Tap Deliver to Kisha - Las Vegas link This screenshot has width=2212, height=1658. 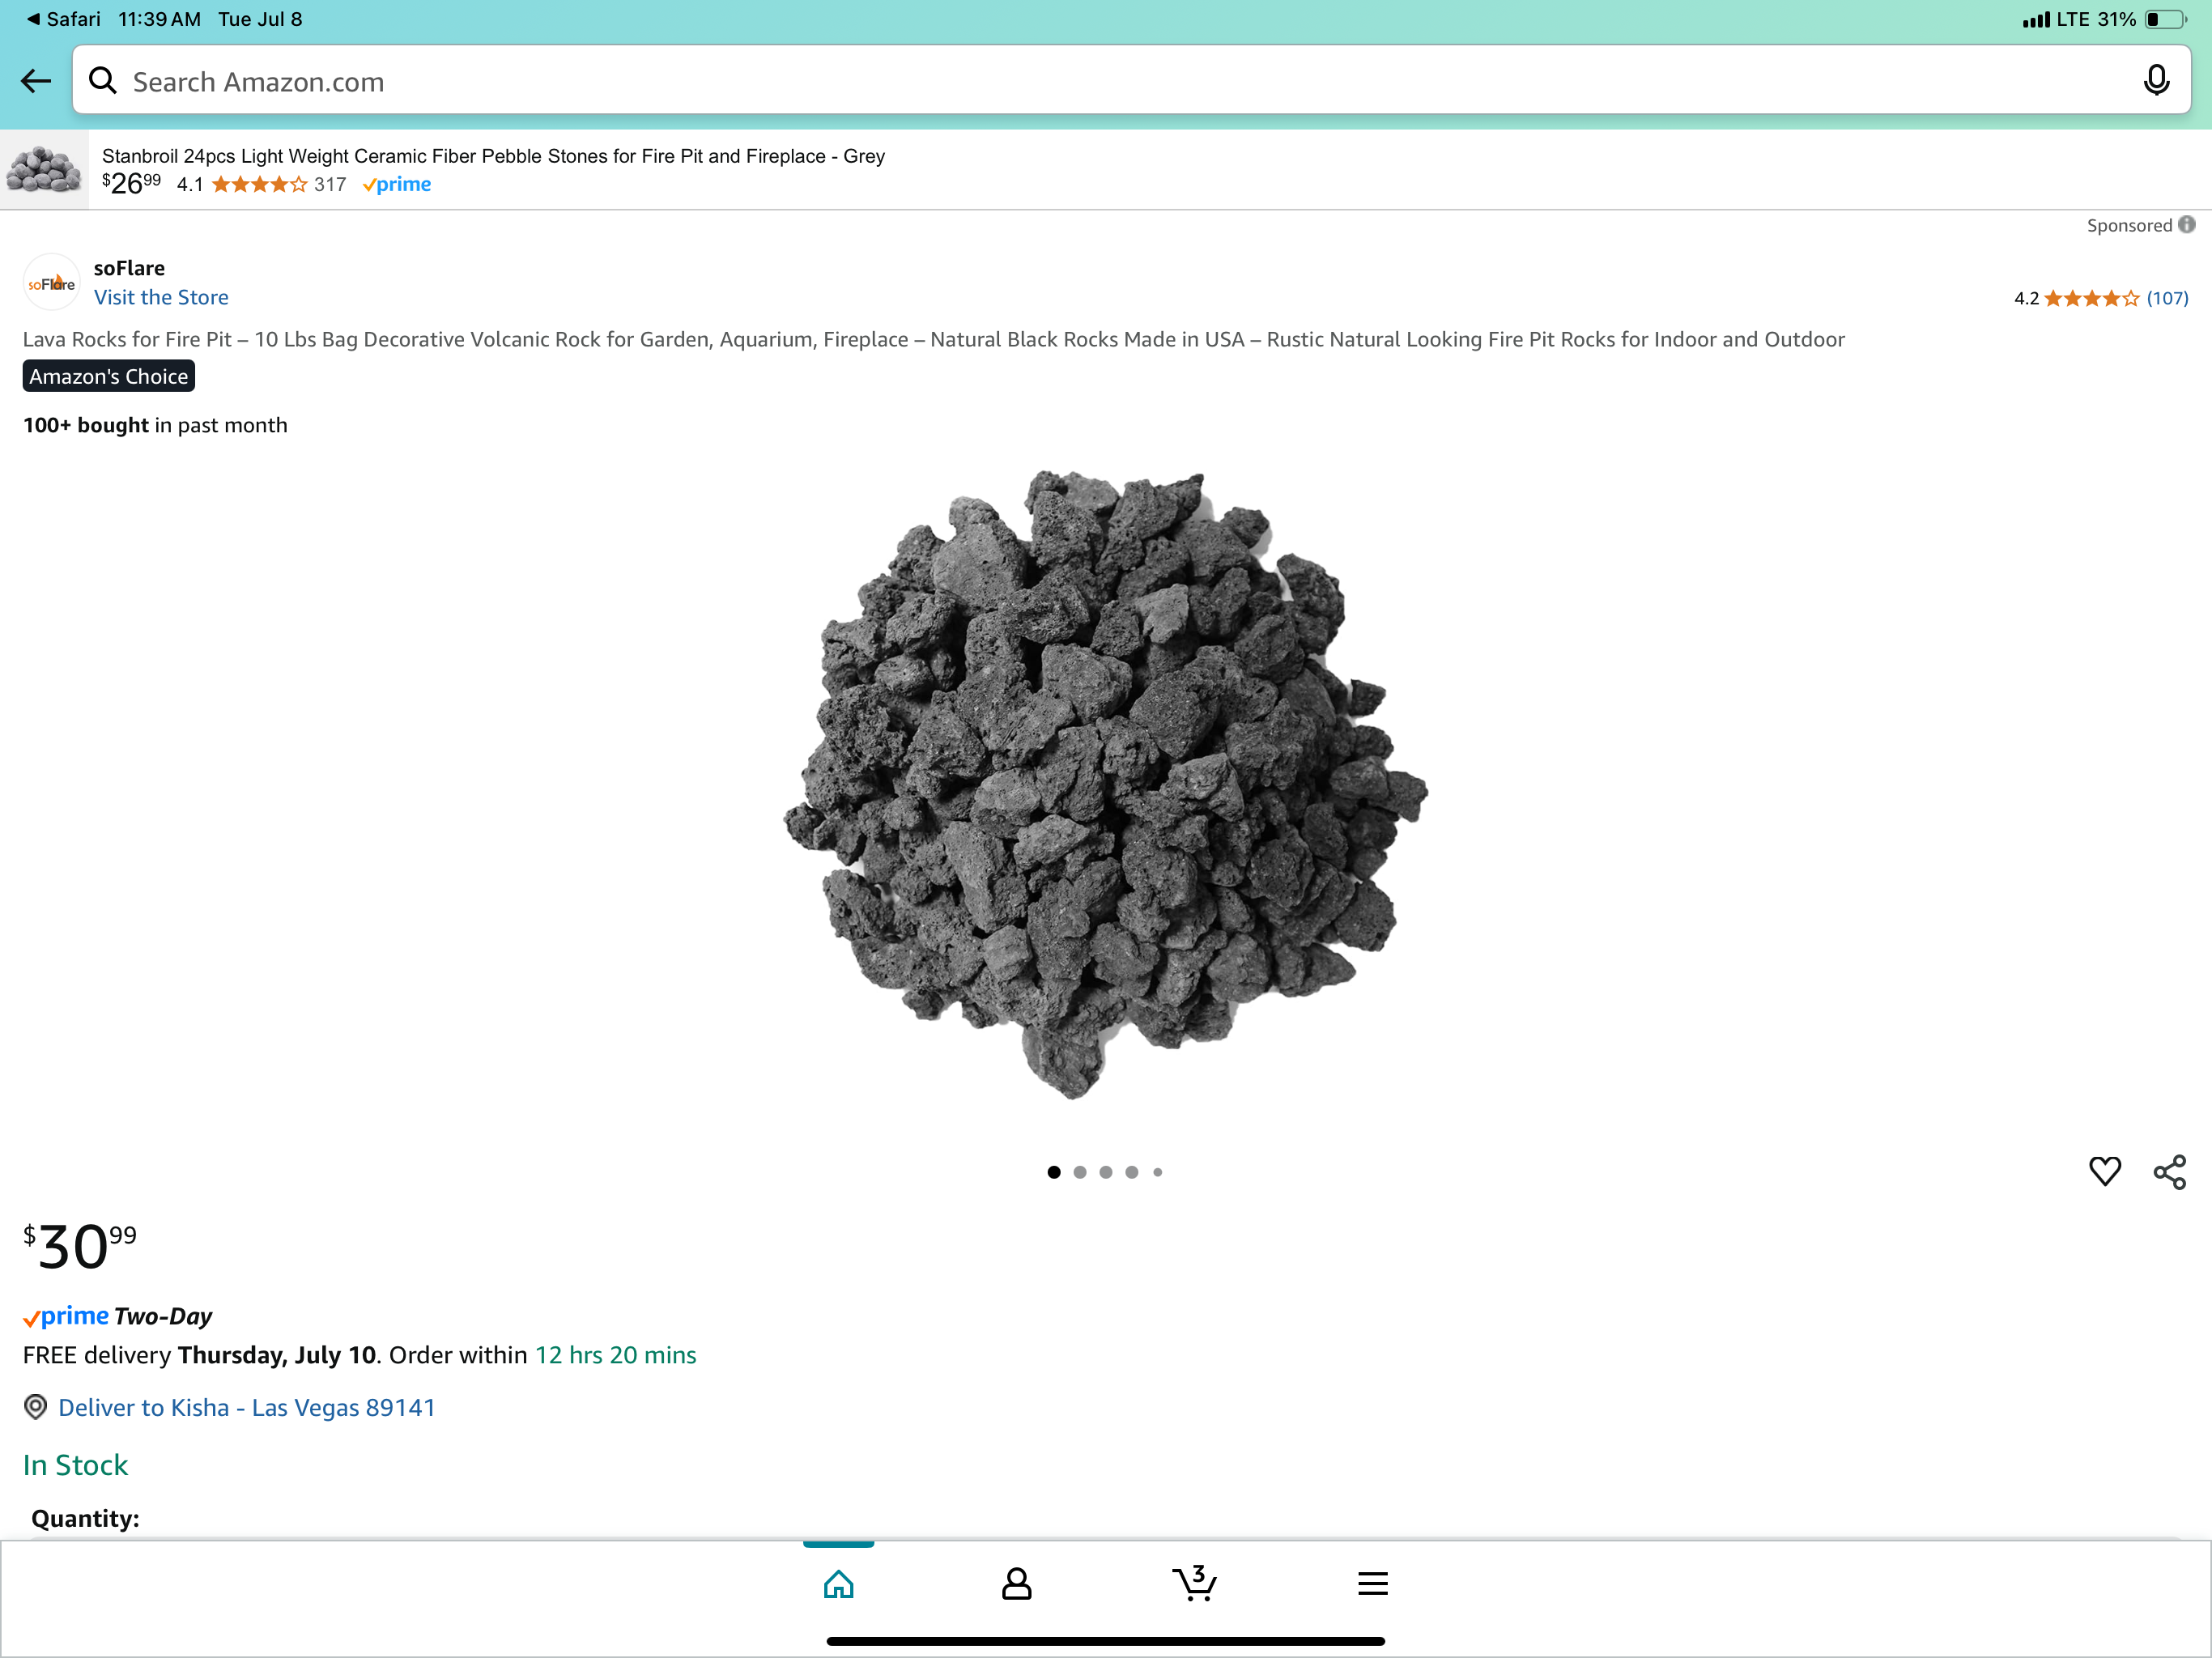click(x=246, y=1407)
